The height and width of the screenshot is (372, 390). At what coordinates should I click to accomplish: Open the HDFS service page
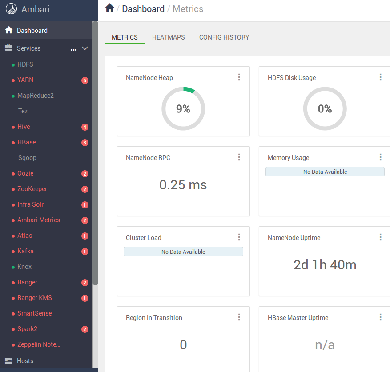point(25,64)
